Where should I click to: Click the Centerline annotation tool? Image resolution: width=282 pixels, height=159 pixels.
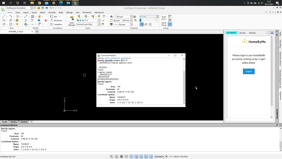56,24
